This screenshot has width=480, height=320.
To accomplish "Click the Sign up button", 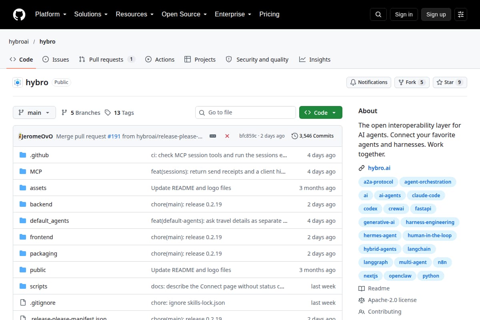I will click(x=436, y=14).
